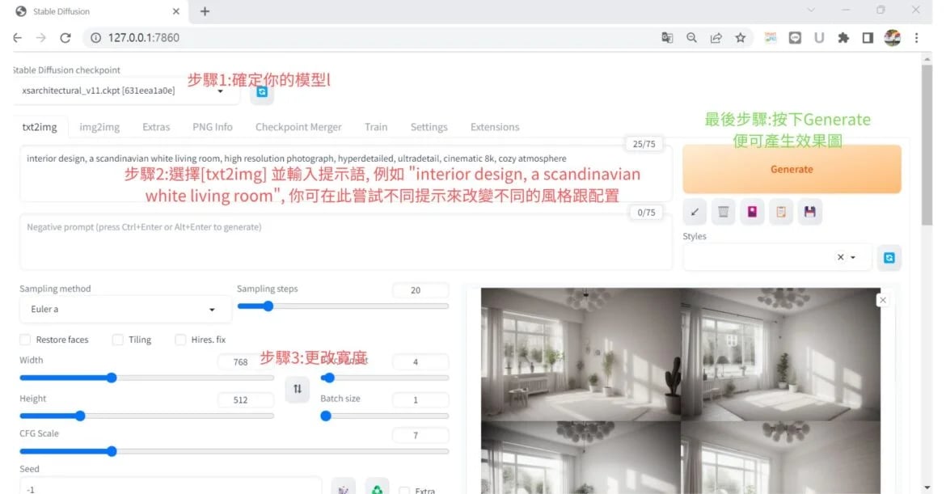946x494 pixels.
Task: Open the Extensions puzzle icon
Action: (843, 37)
